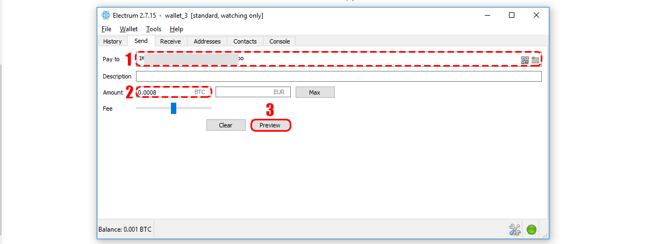Click the EUR amount field
Screen dimensions: 645x244
point(253,92)
